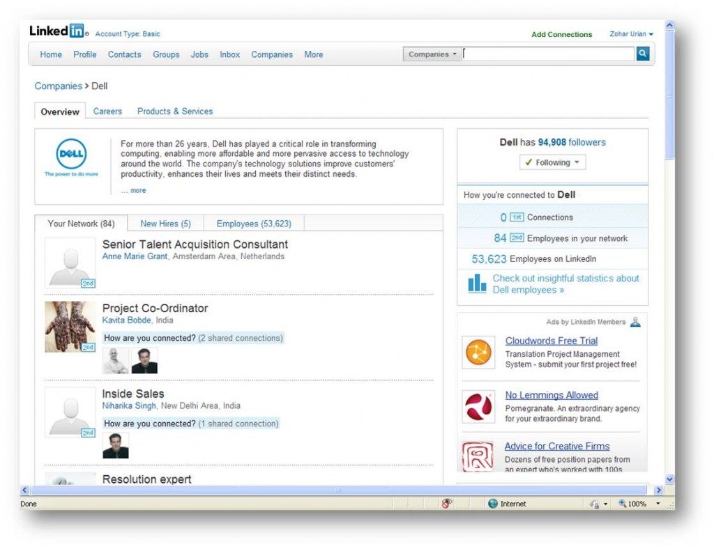Open the status bar security dropdown arrow
The width and height of the screenshot is (714, 549).
(605, 504)
